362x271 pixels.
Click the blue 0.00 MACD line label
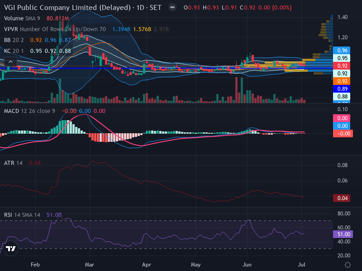(342, 126)
